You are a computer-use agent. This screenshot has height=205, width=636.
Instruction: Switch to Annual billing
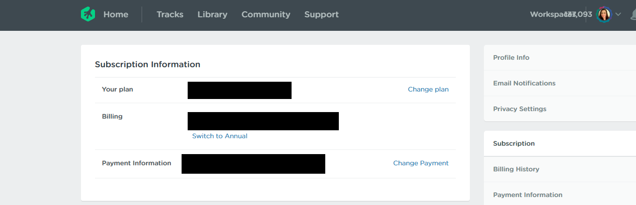point(220,136)
